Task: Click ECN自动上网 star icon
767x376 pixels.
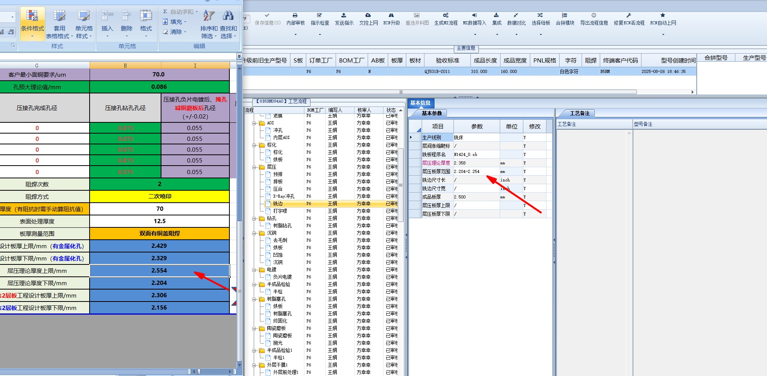Action: point(663,15)
